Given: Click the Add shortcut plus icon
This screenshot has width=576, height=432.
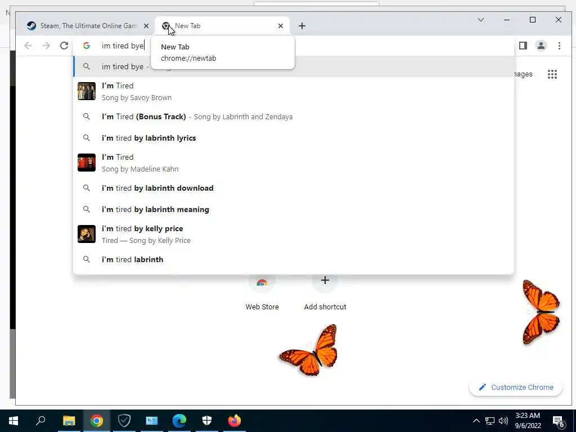Looking at the screenshot, I should pos(325,281).
